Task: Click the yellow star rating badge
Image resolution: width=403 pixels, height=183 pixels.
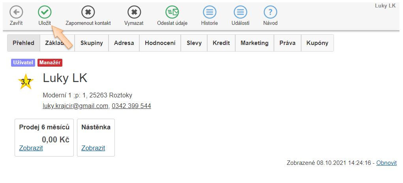Action: click(x=26, y=82)
